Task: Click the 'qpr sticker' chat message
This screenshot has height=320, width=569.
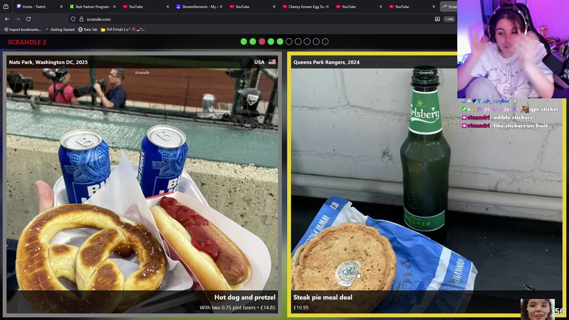Action: 544,109
